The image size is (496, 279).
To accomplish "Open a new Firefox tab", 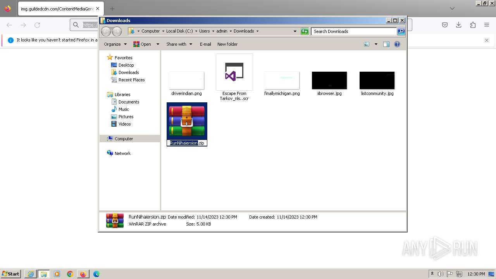I will pos(112,9).
